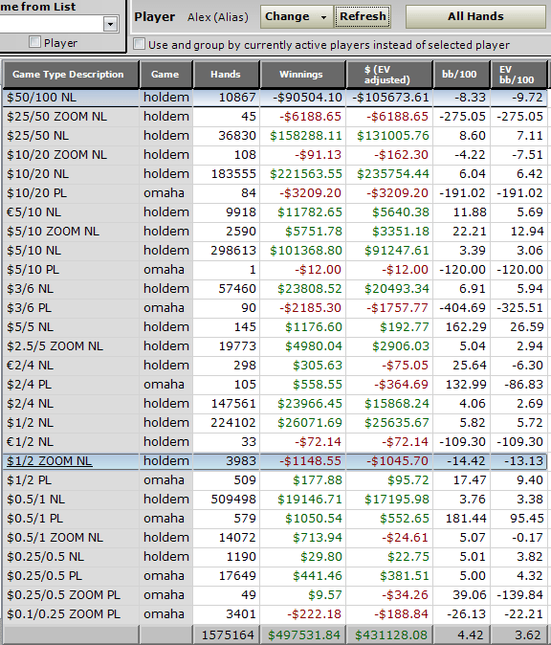This screenshot has height=645, width=551.
Task: Open the $1/2 ZOOM NL link
Action: [50, 461]
